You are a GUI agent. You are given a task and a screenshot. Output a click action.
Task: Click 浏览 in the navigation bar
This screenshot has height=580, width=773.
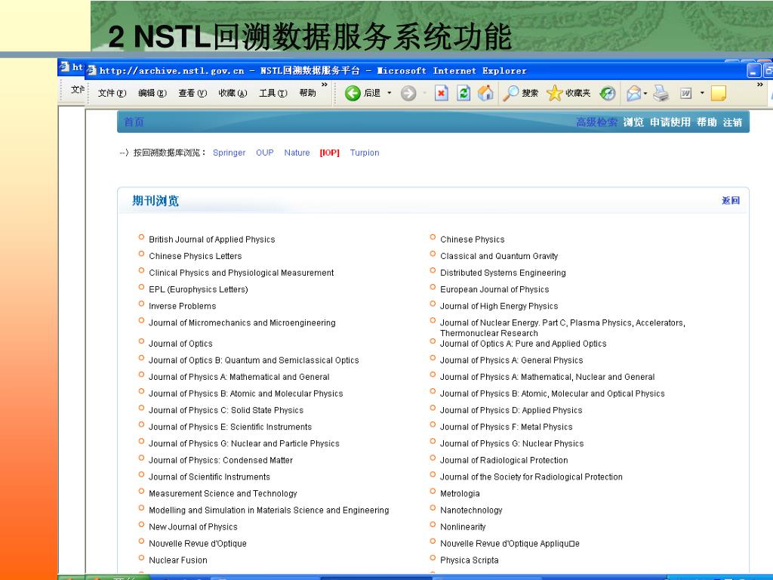[x=633, y=122]
